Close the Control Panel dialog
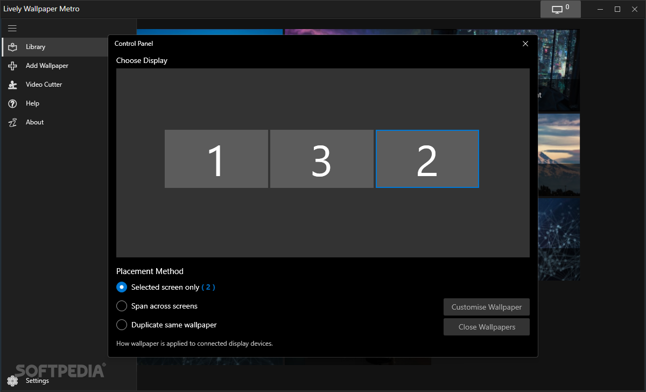This screenshot has width=646, height=392. pos(525,44)
